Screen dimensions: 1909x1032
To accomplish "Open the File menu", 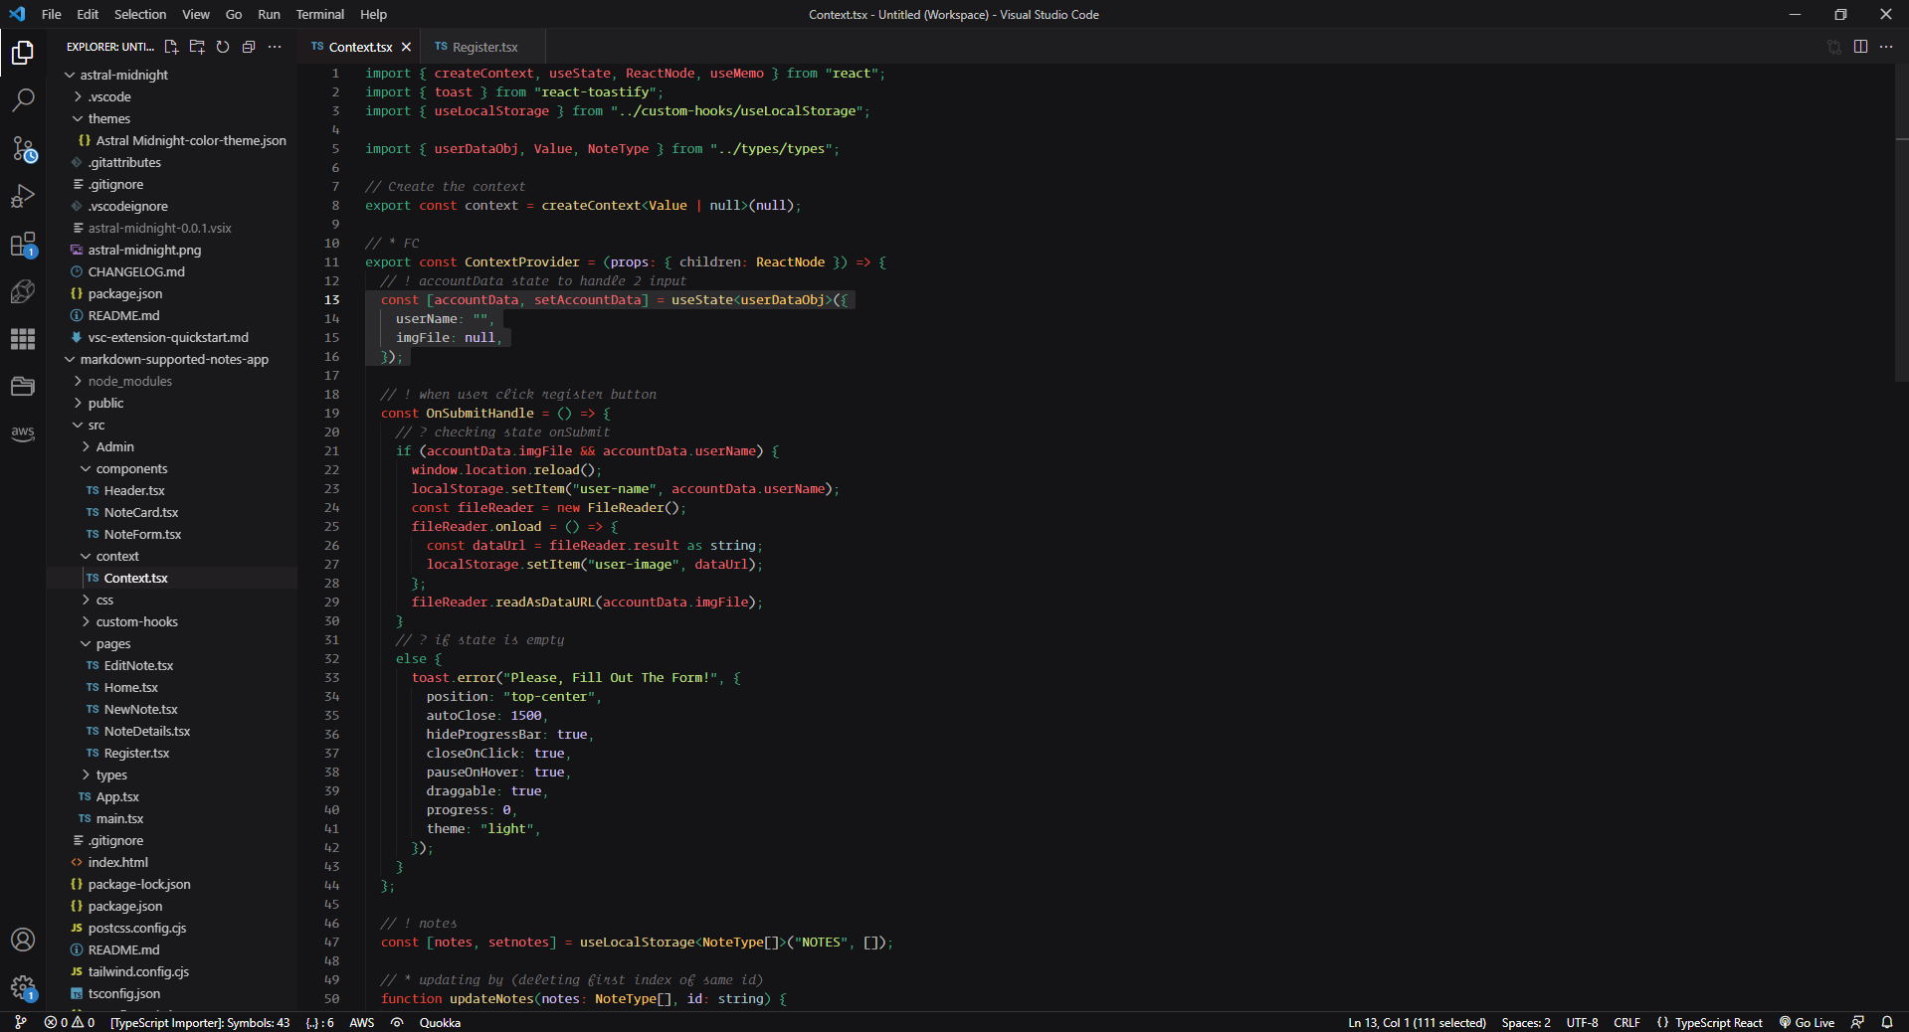I will click(52, 14).
